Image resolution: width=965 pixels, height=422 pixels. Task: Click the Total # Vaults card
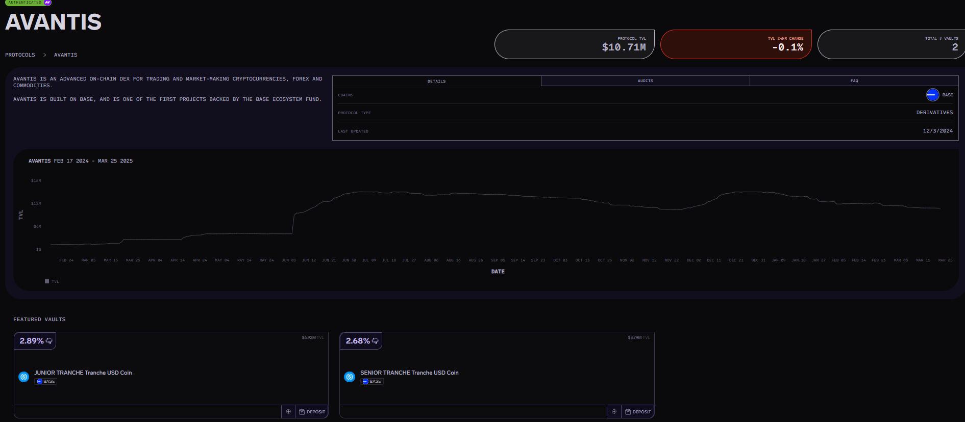[892, 44]
